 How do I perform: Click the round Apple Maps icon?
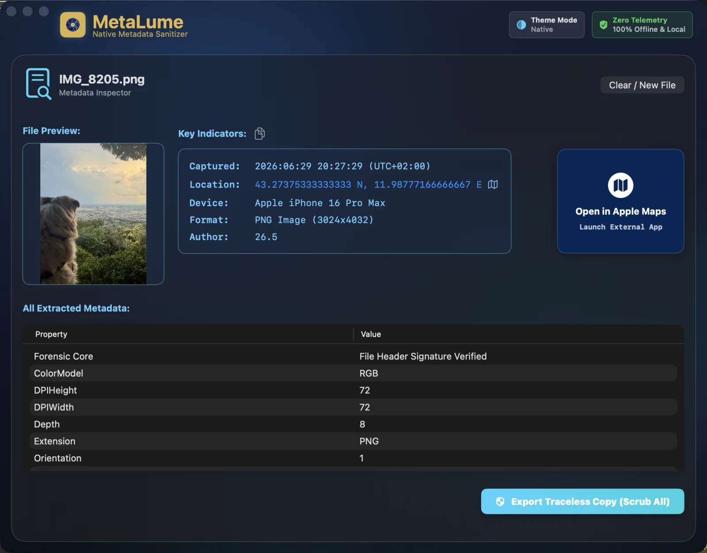click(620, 185)
